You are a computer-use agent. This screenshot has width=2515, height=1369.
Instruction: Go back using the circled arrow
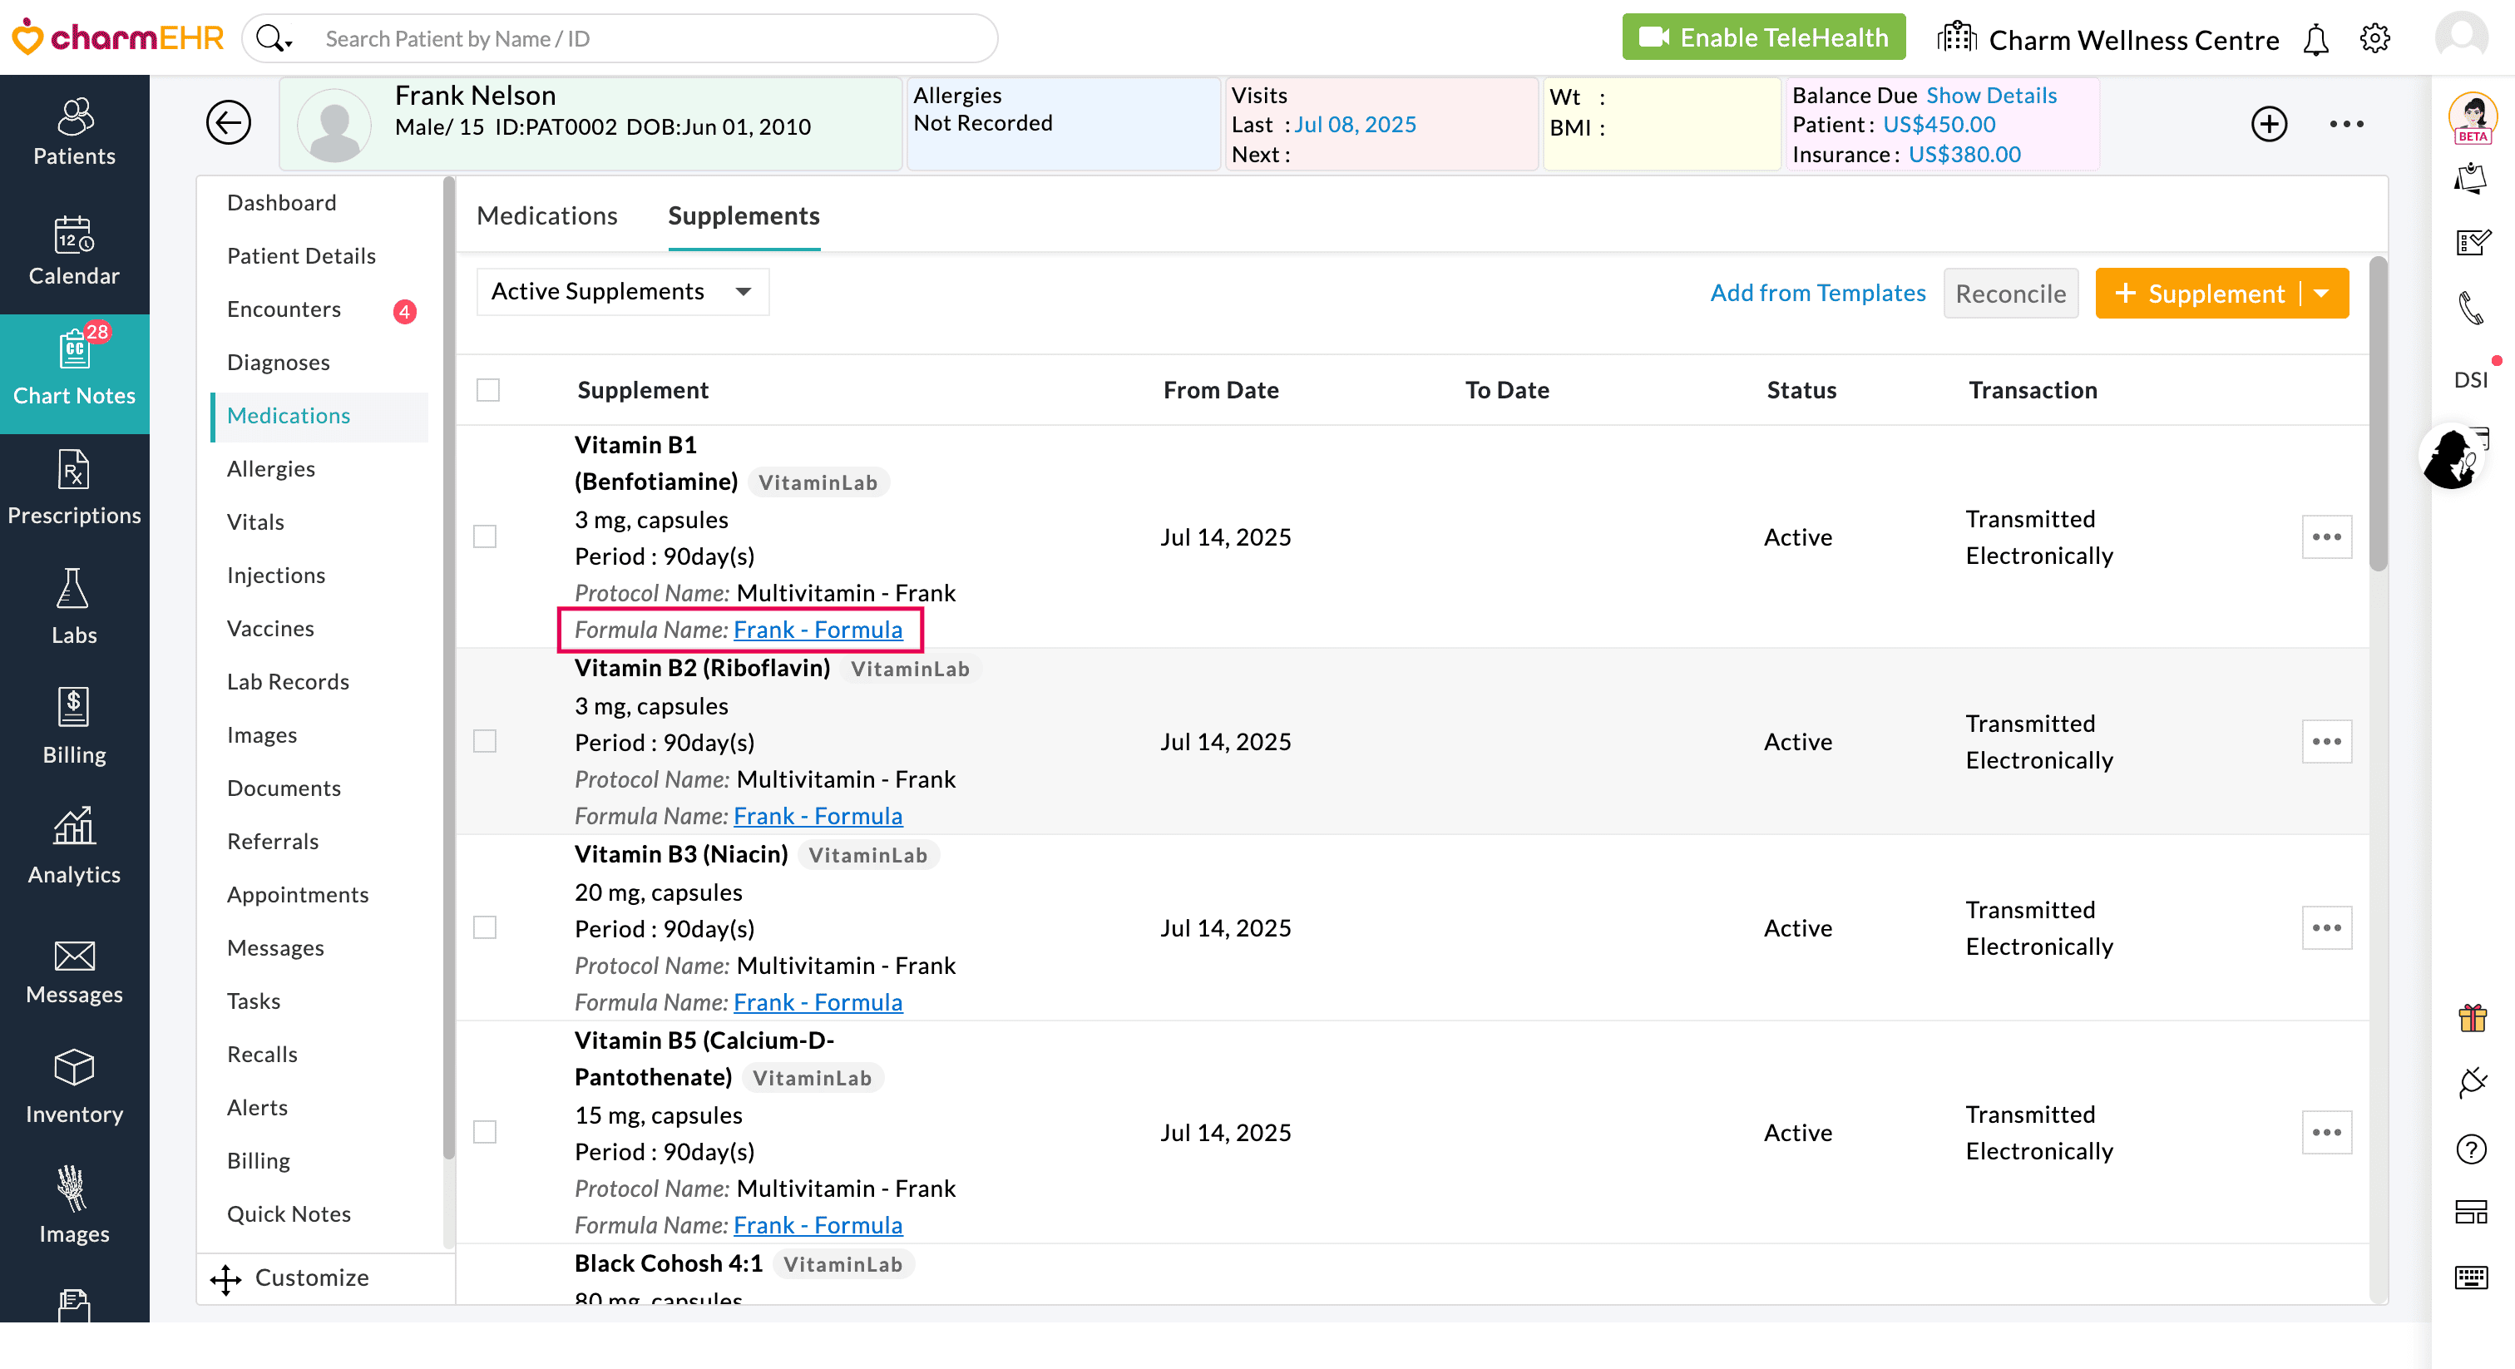coord(229,123)
